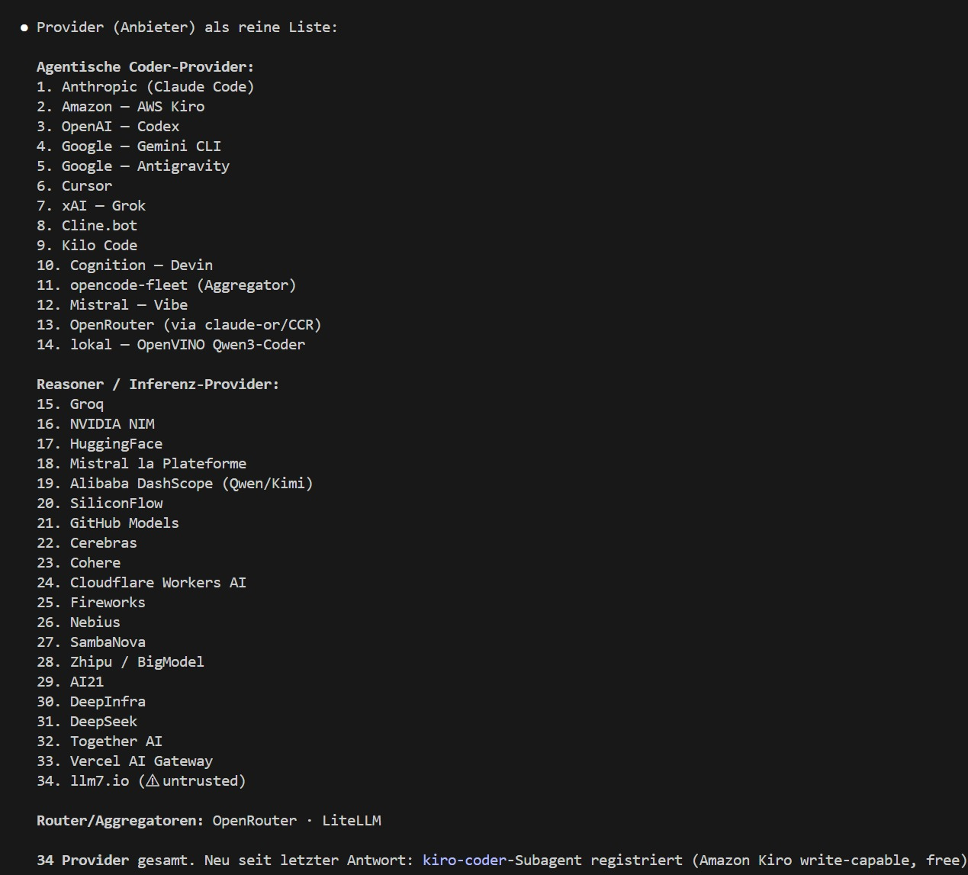968x875 pixels.
Task: Select list entry 'Fireworks'
Action: tap(108, 602)
